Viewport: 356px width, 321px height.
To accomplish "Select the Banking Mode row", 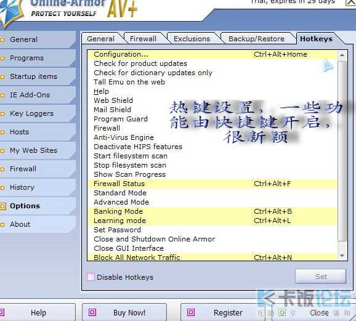I will (x=212, y=211).
